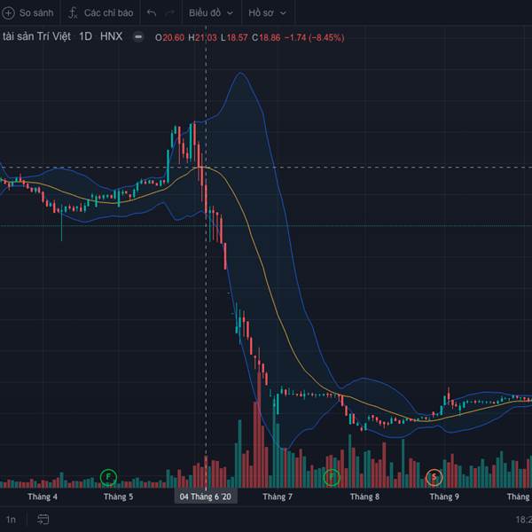Image resolution: width=532 pixels, height=532 pixels.
Task: Select the 1n time range button
Action: [x=11, y=520]
